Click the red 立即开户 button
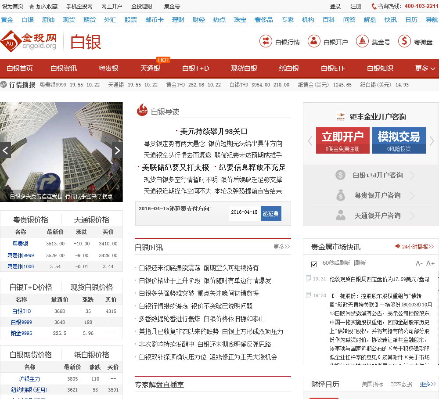Image resolution: width=439 pixels, height=399 pixels. (x=343, y=140)
